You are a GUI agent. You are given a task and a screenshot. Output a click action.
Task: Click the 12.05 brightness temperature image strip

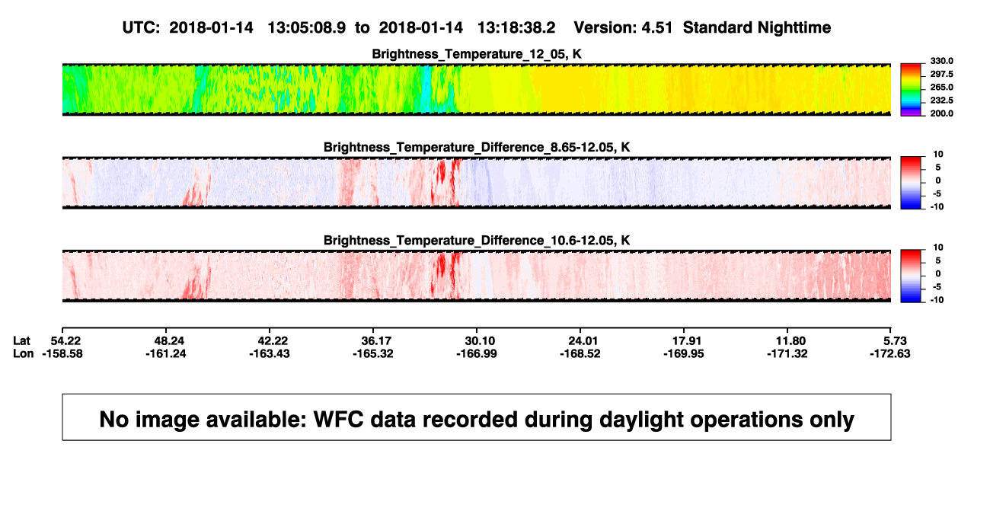(x=476, y=89)
